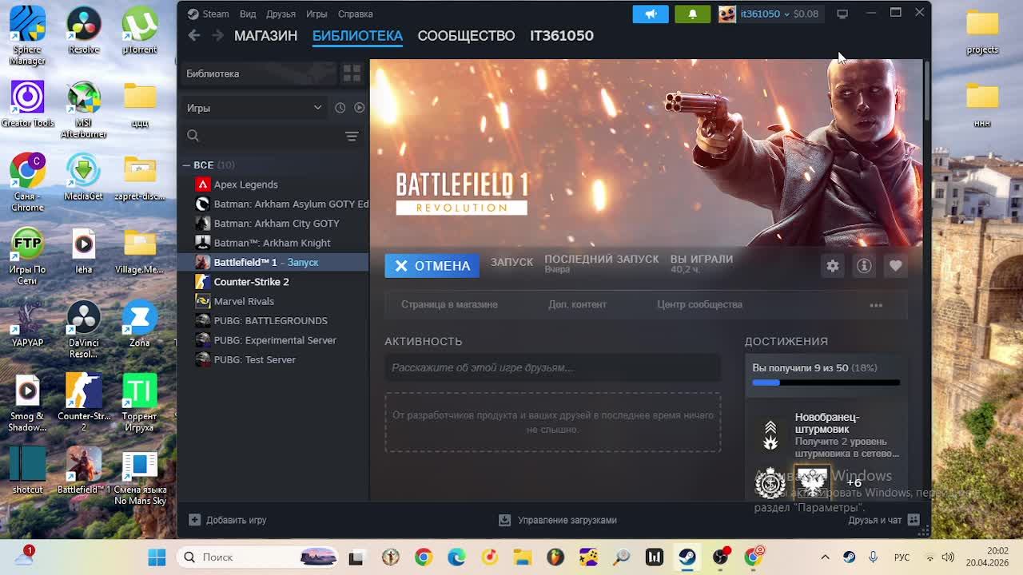The image size is (1023, 575).
Task: Show hidden tray icons chevron
Action: pyautogui.click(x=825, y=557)
